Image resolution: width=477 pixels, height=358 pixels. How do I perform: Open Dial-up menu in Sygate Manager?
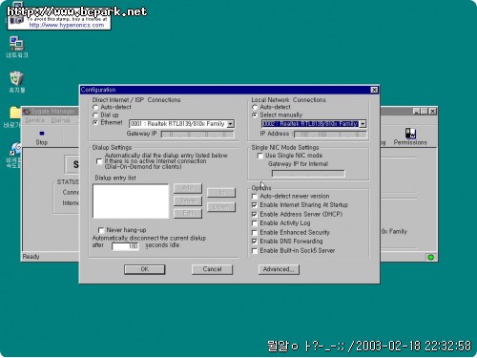(60, 120)
